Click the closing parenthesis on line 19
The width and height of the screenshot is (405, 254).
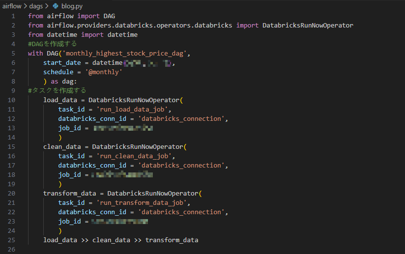tap(60, 184)
